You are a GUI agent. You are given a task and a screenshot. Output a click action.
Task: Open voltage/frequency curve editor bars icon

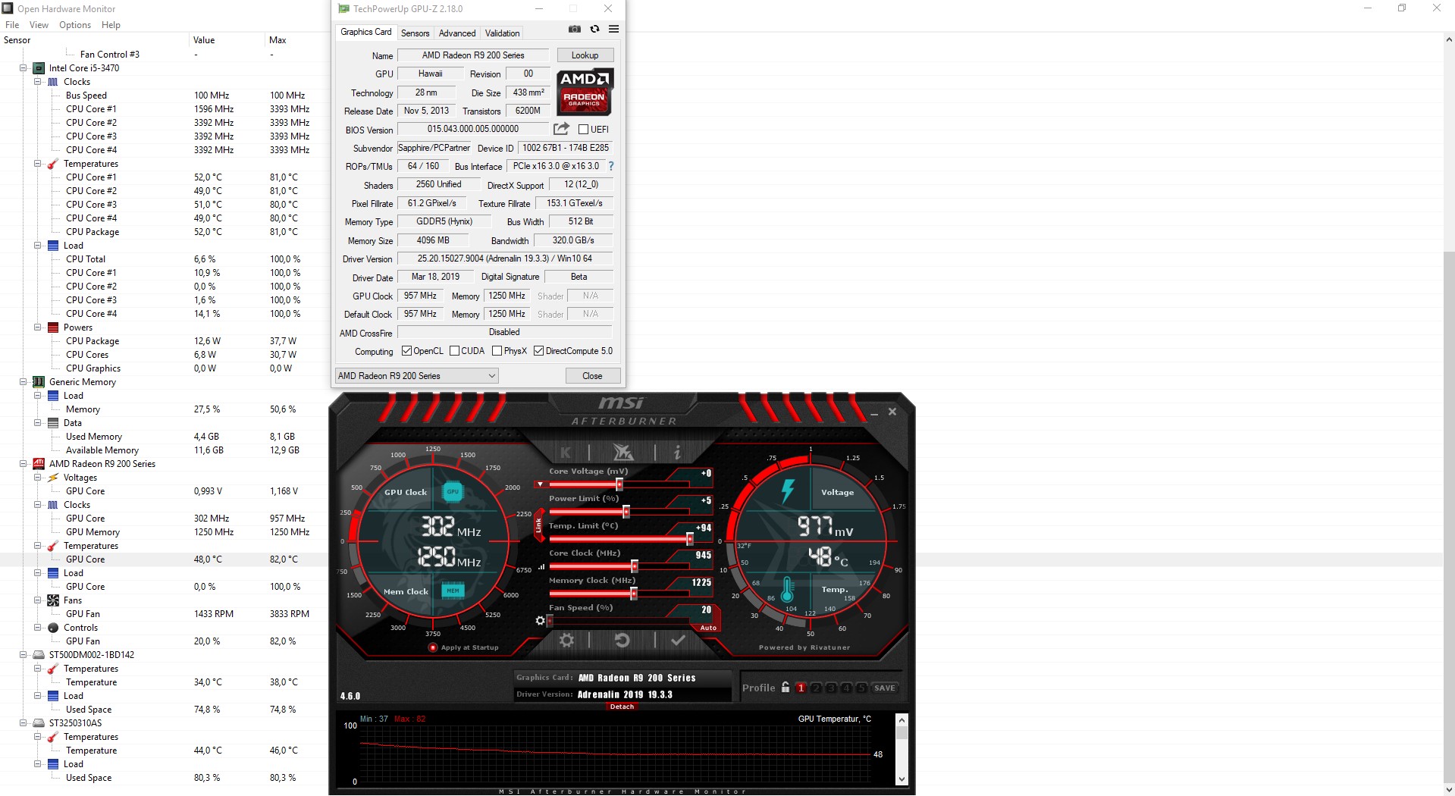pos(541,566)
